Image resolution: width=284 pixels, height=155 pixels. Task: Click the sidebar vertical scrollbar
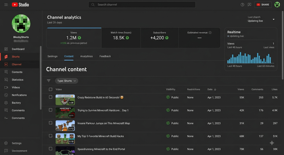tap(41, 78)
